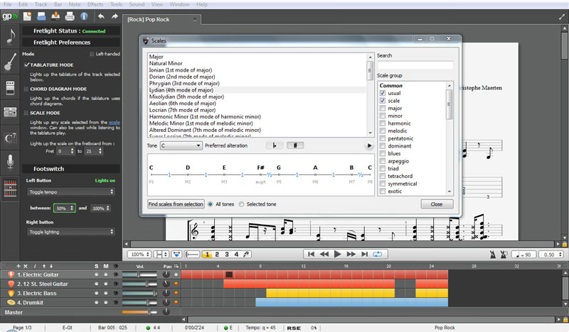Move the track up with the arrow icon
Viewport: 569px width, 332px height.
tap(44, 266)
